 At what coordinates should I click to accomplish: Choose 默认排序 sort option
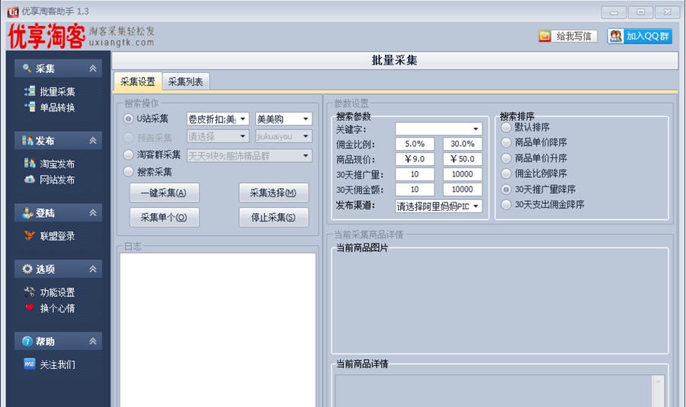coord(506,127)
